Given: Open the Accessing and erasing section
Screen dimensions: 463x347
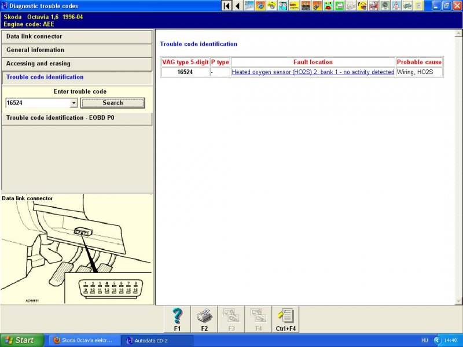Looking at the screenshot, I should (77, 64).
